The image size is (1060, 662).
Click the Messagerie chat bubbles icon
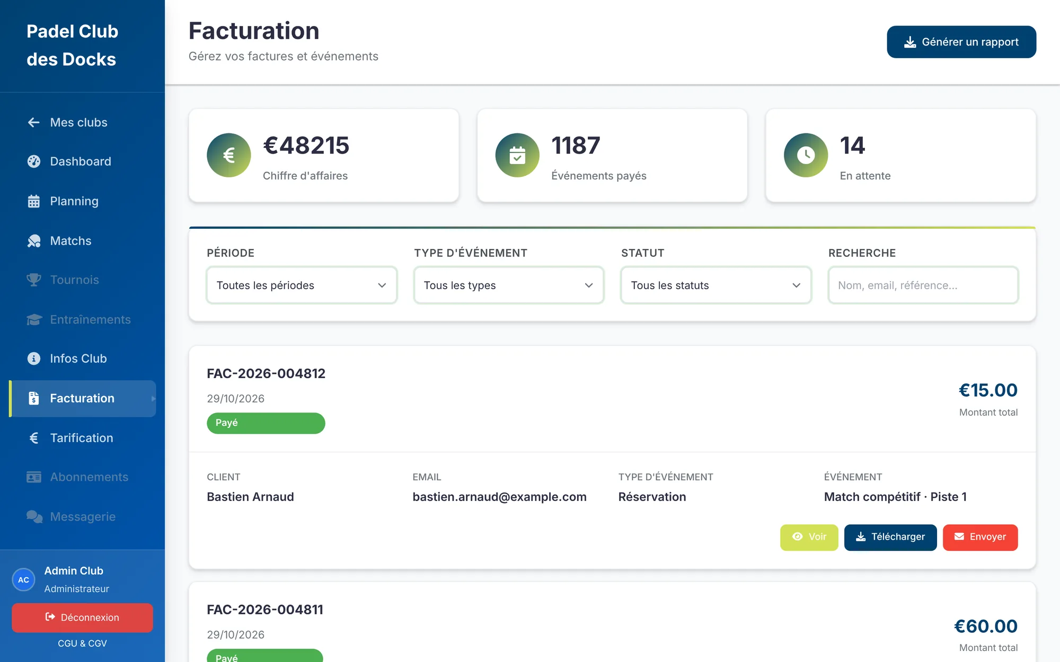[34, 516]
